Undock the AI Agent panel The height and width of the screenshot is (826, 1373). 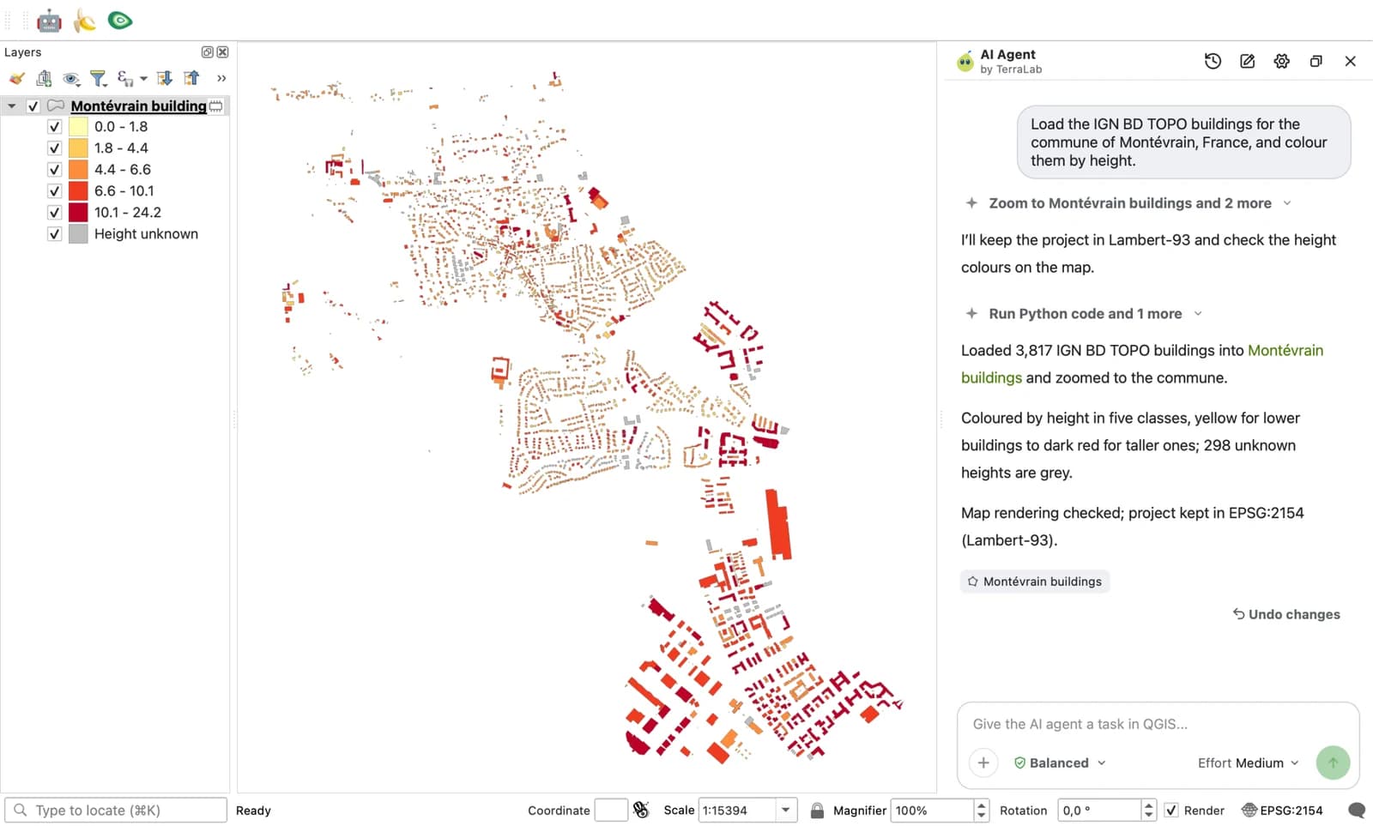point(1316,61)
